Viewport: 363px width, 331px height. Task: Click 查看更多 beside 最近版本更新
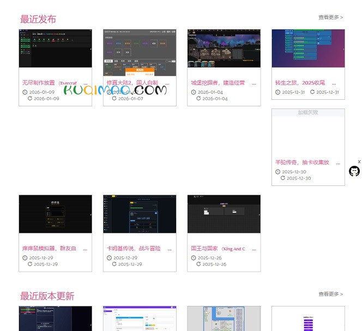click(x=331, y=294)
